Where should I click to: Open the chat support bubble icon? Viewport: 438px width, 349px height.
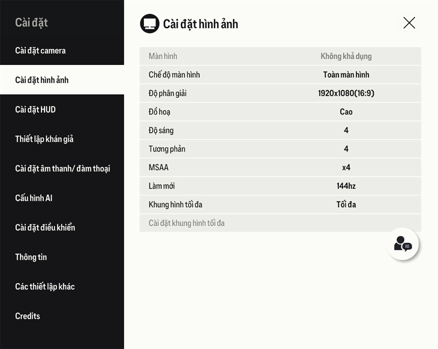[x=403, y=244]
